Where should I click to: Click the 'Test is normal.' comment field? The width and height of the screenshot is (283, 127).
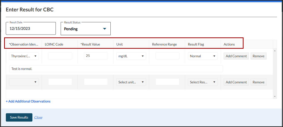[x=116, y=69]
